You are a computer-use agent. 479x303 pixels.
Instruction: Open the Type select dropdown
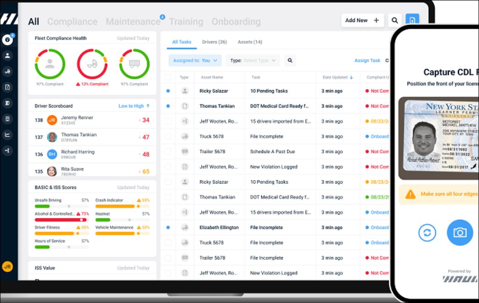coord(253,60)
